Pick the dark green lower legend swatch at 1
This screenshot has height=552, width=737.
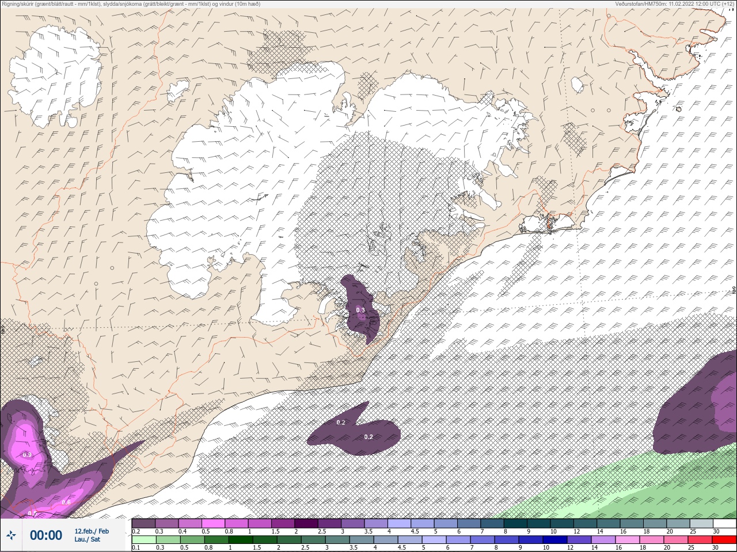tap(241, 540)
